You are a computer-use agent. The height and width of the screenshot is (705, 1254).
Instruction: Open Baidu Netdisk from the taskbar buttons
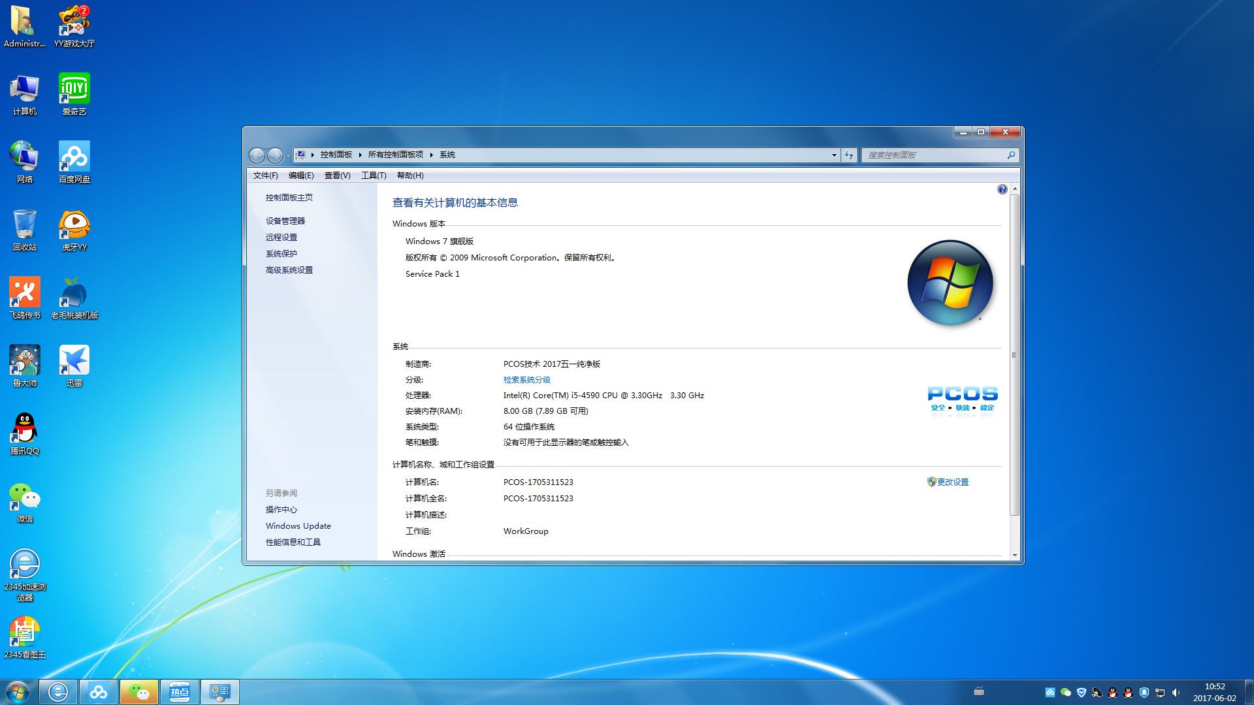[99, 692]
